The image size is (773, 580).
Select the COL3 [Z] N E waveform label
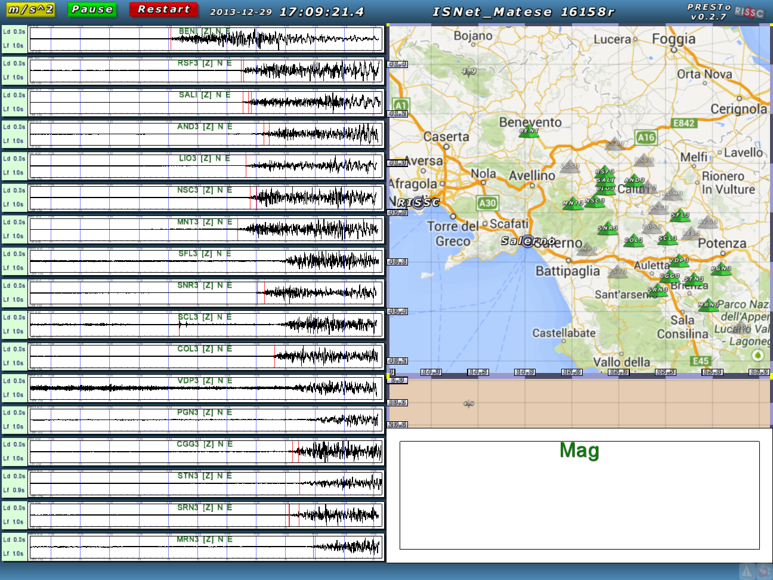205,349
